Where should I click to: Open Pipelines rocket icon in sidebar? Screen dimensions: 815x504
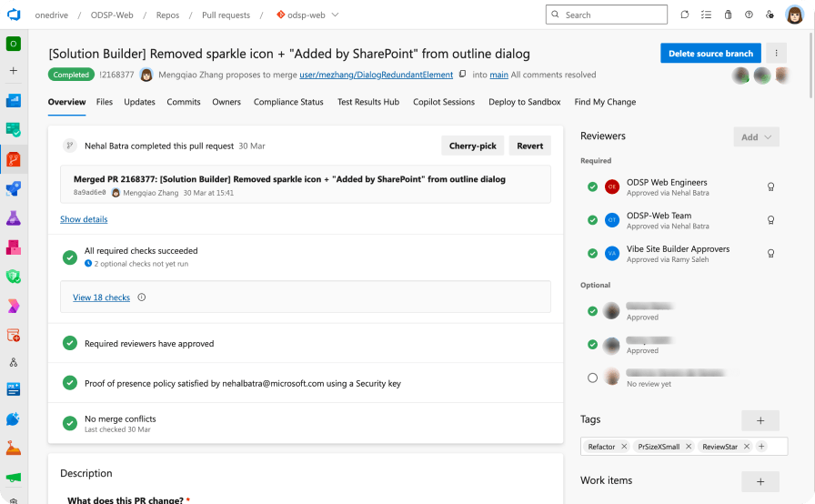pos(14,188)
